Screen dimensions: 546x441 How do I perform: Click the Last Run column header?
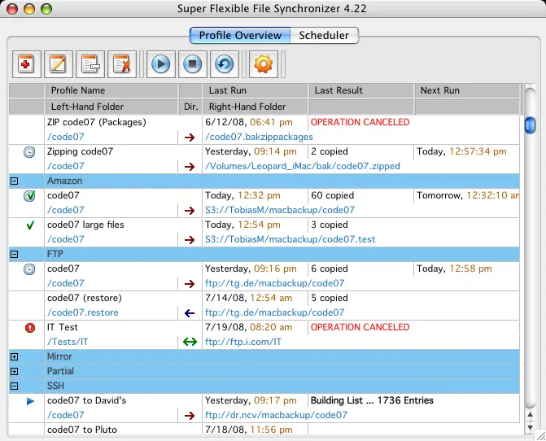[256, 90]
